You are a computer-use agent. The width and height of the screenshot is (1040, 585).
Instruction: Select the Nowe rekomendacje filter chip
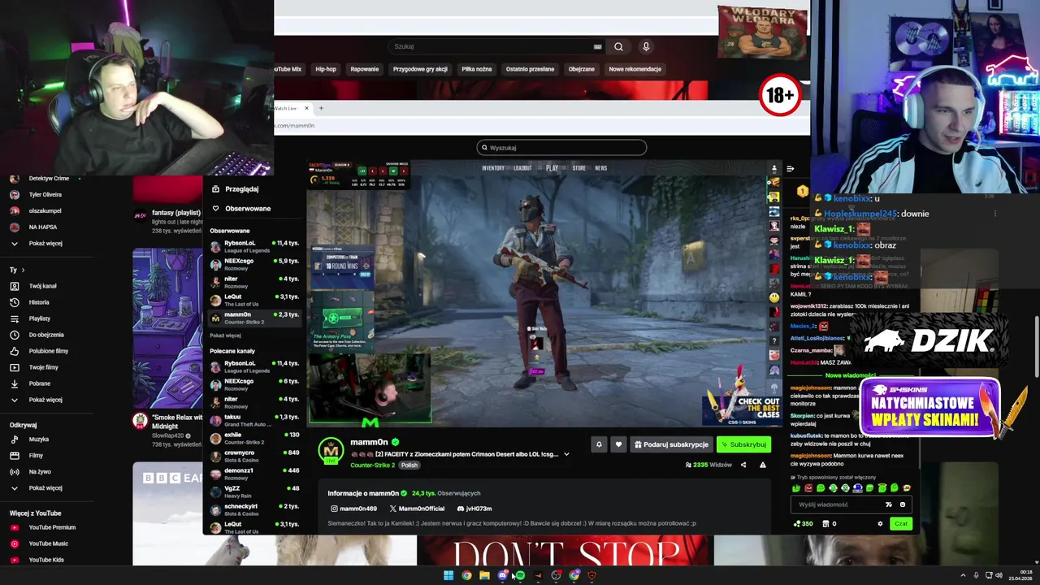635,69
